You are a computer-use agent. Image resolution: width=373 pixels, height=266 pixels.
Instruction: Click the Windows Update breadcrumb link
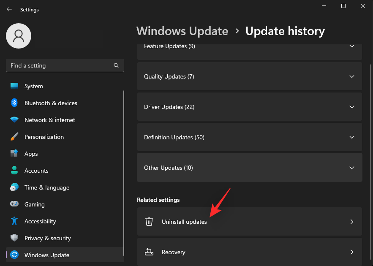(182, 31)
